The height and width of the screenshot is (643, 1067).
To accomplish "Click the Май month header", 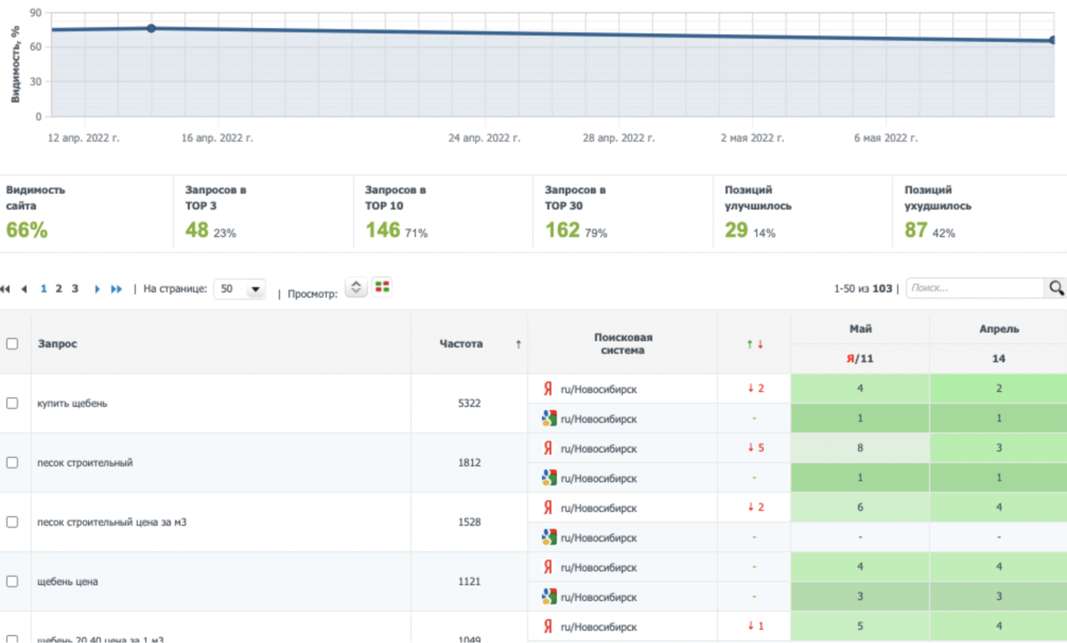I will [861, 329].
